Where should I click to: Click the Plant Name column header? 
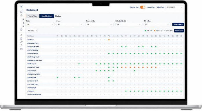coord(30,36)
